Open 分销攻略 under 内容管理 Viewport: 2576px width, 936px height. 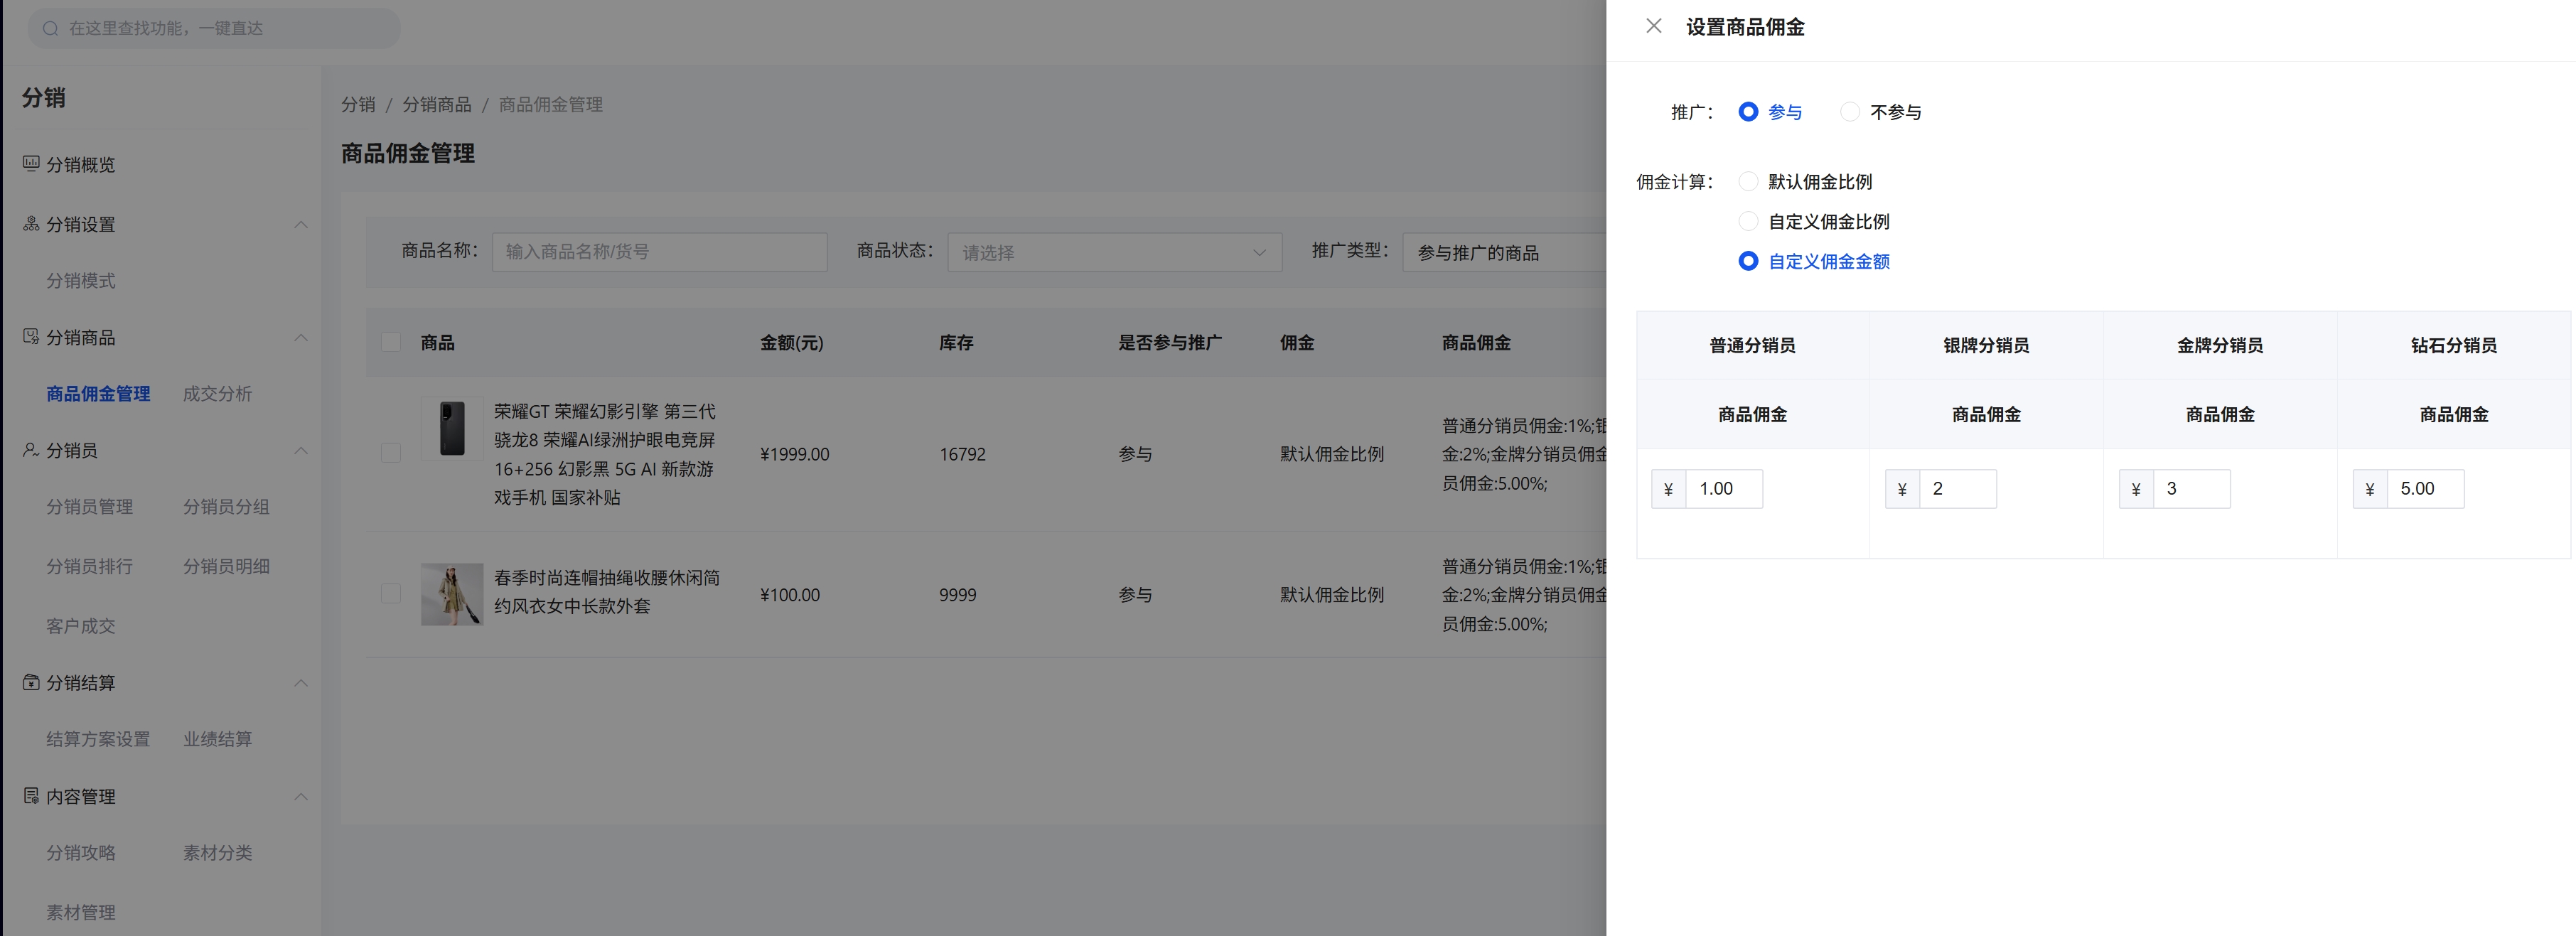tap(81, 852)
